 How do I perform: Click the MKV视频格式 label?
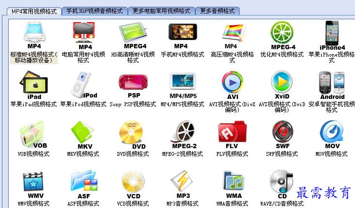tap(83, 154)
